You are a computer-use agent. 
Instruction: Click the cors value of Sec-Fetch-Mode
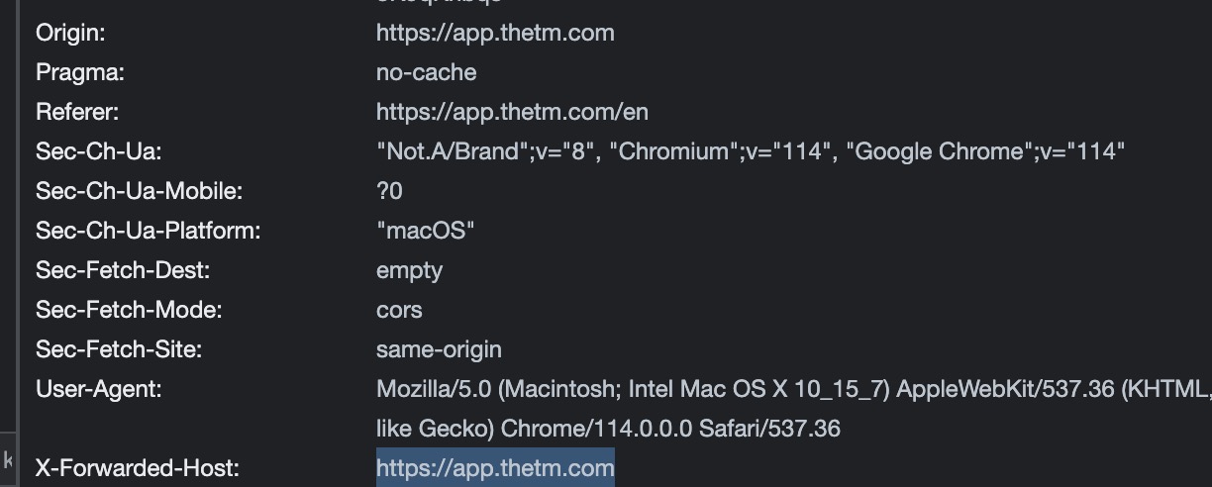[x=399, y=310]
